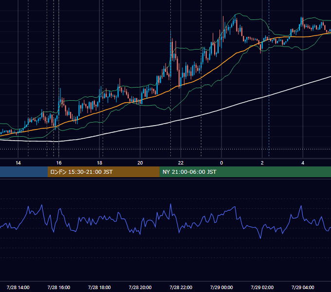
Task: Click hour label 18 on price chart axis
Action: pyautogui.click(x=99, y=163)
